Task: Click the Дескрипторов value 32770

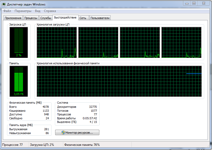Action: click(93, 107)
